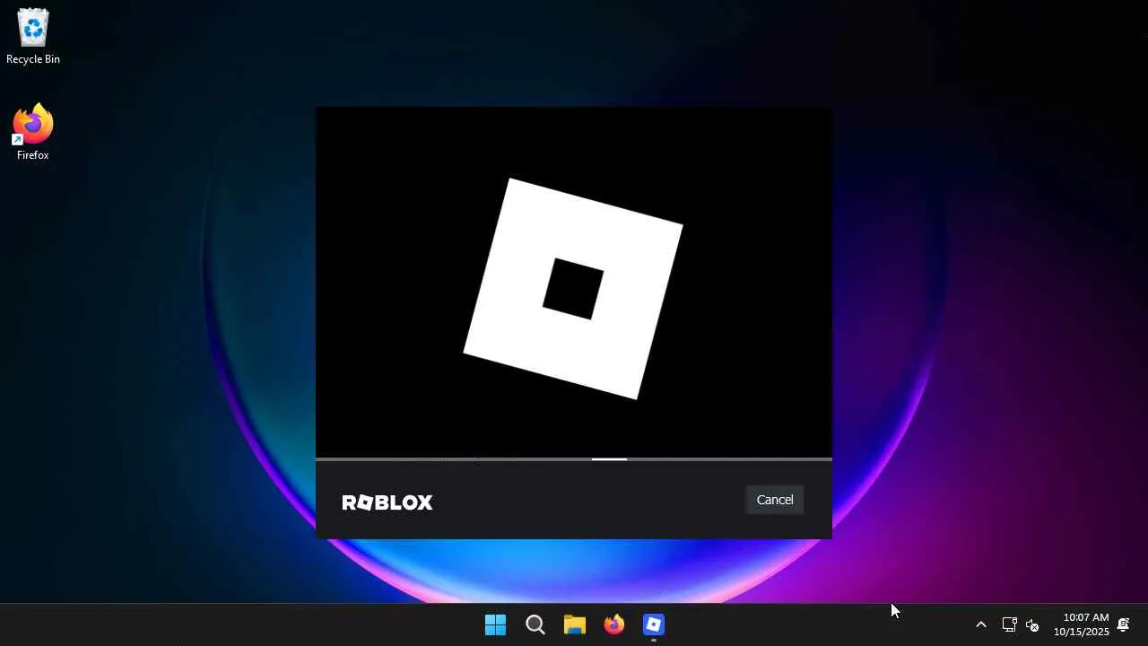Show hidden system tray icons

pos(981,624)
